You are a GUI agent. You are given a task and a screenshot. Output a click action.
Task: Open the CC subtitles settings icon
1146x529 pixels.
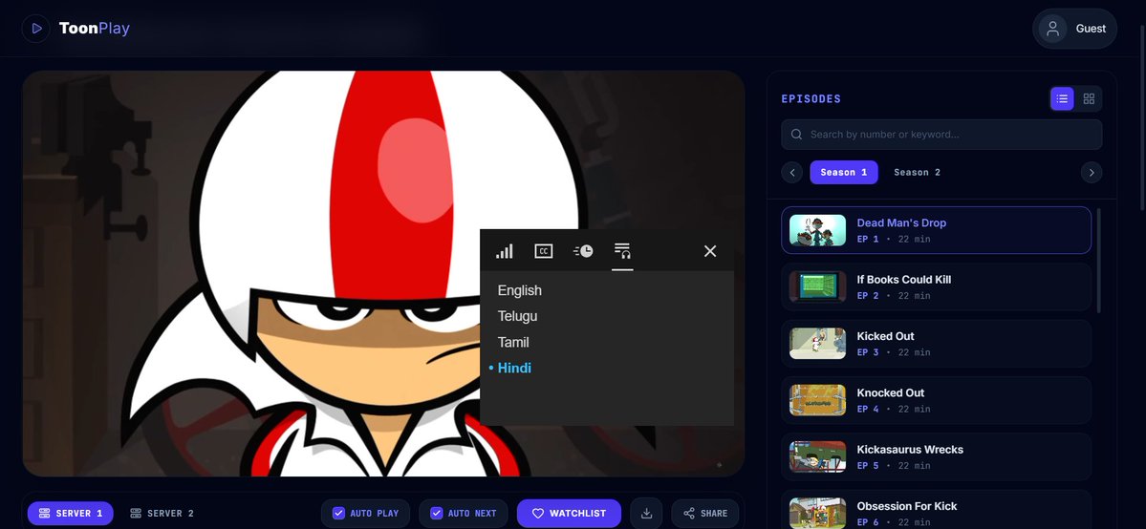[544, 251]
